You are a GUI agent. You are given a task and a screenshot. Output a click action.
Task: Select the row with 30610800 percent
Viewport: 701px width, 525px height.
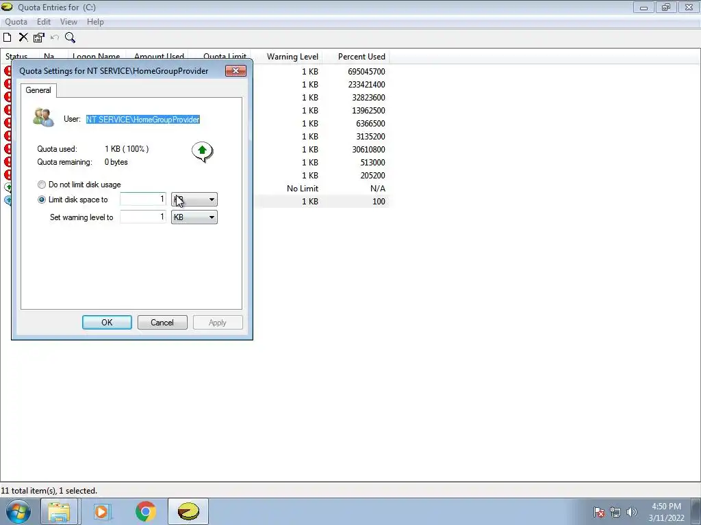pos(321,149)
